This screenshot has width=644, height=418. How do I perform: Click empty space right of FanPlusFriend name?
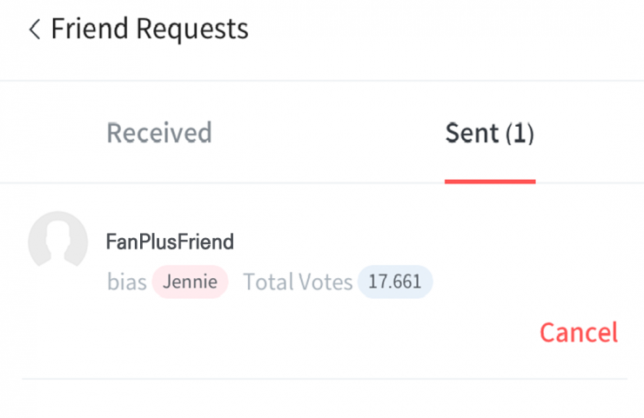pos(418,241)
